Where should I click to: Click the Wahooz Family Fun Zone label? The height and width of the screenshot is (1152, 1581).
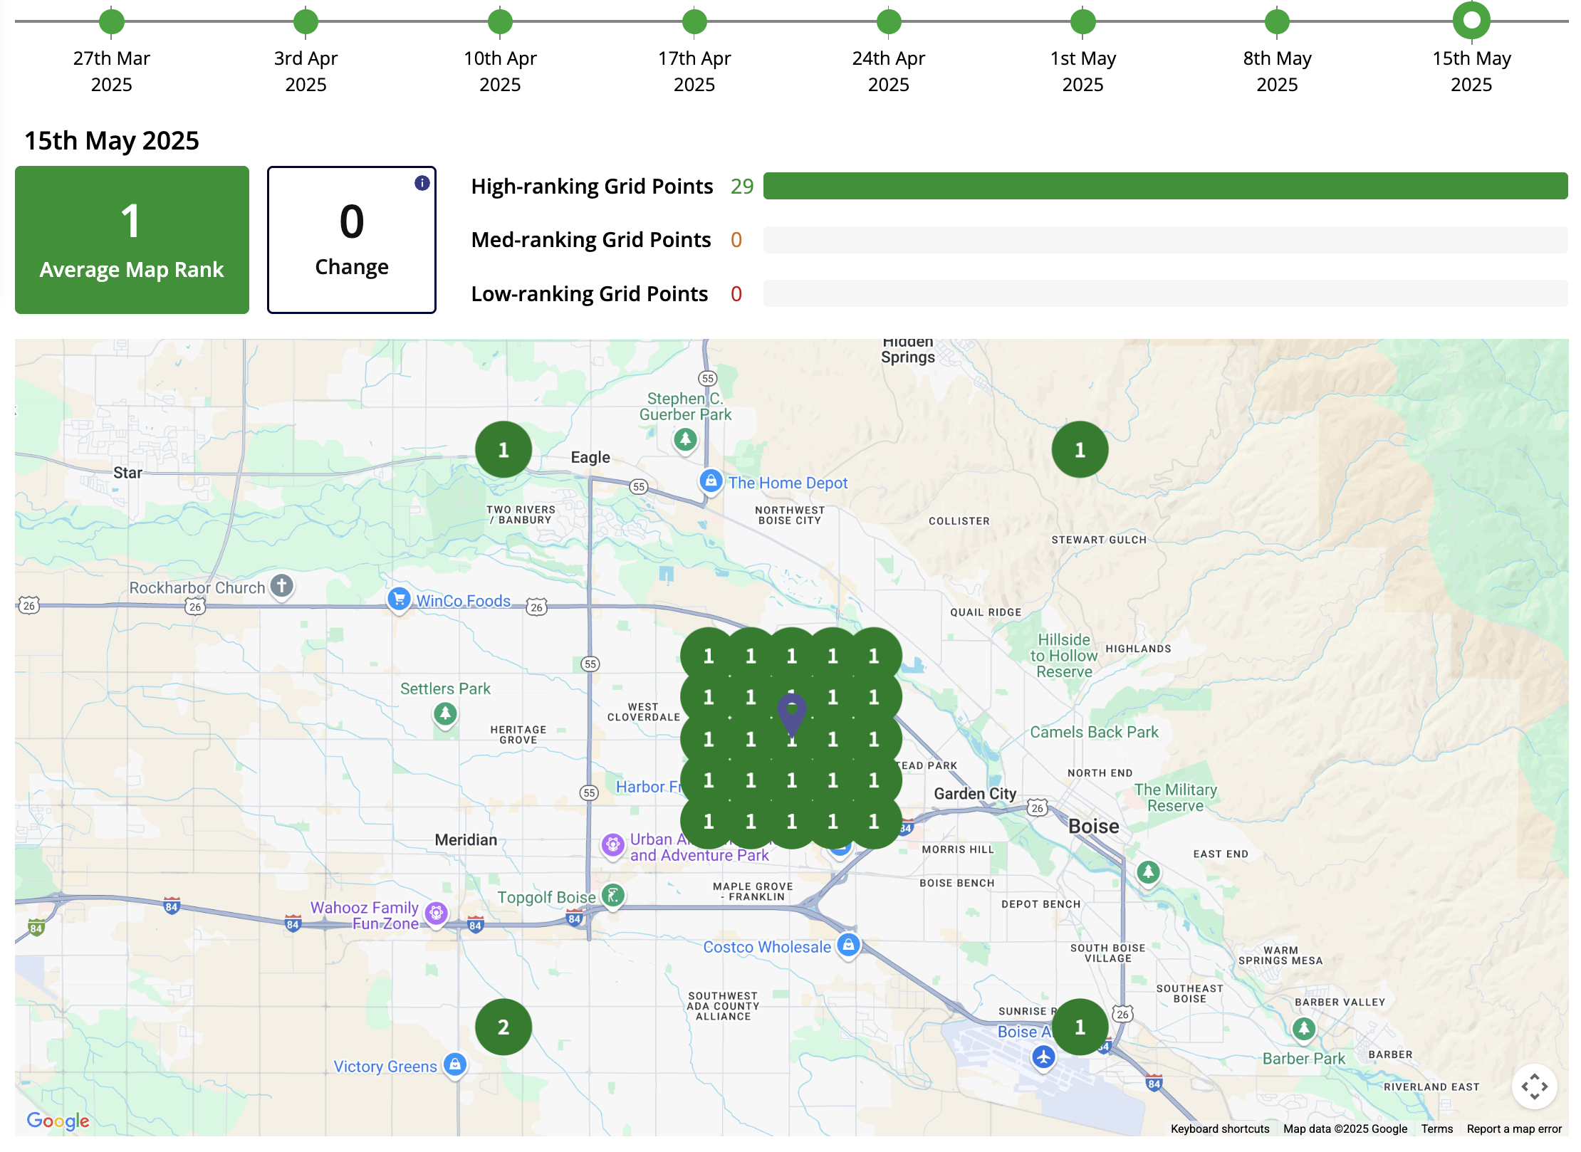pos(365,916)
